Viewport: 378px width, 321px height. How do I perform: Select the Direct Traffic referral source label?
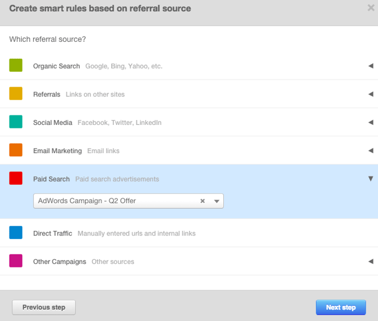(53, 233)
